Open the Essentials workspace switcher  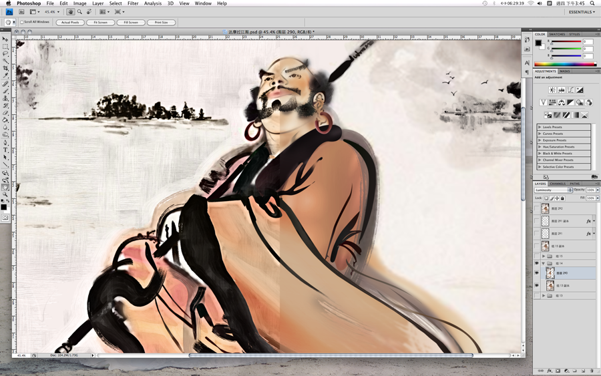(582, 12)
